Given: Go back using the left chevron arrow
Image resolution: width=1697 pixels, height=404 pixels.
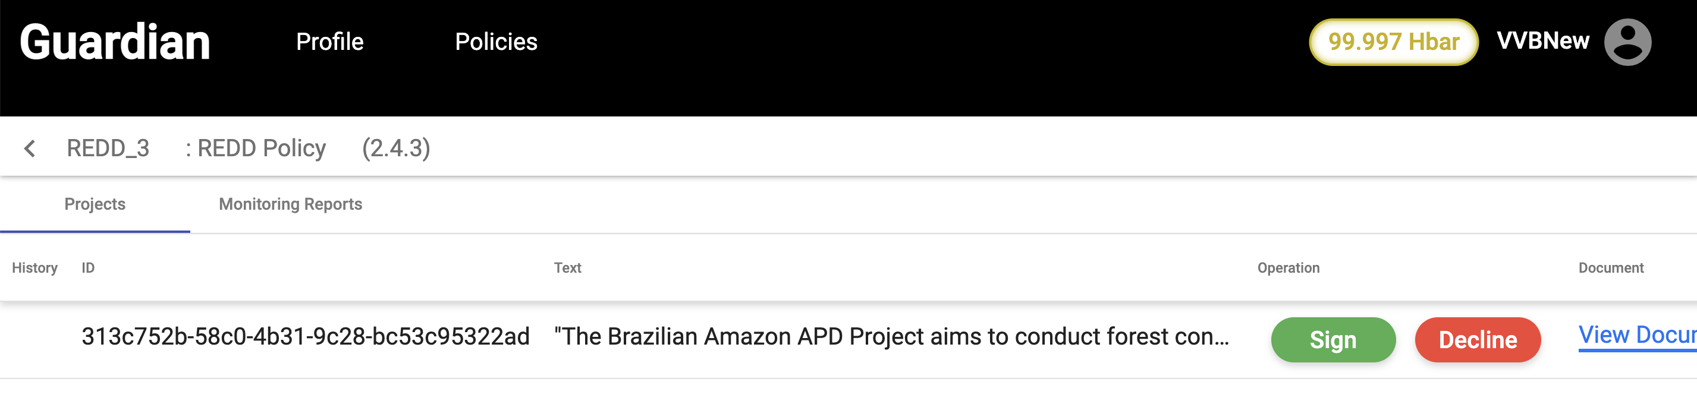Looking at the screenshot, I should coord(30,149).
